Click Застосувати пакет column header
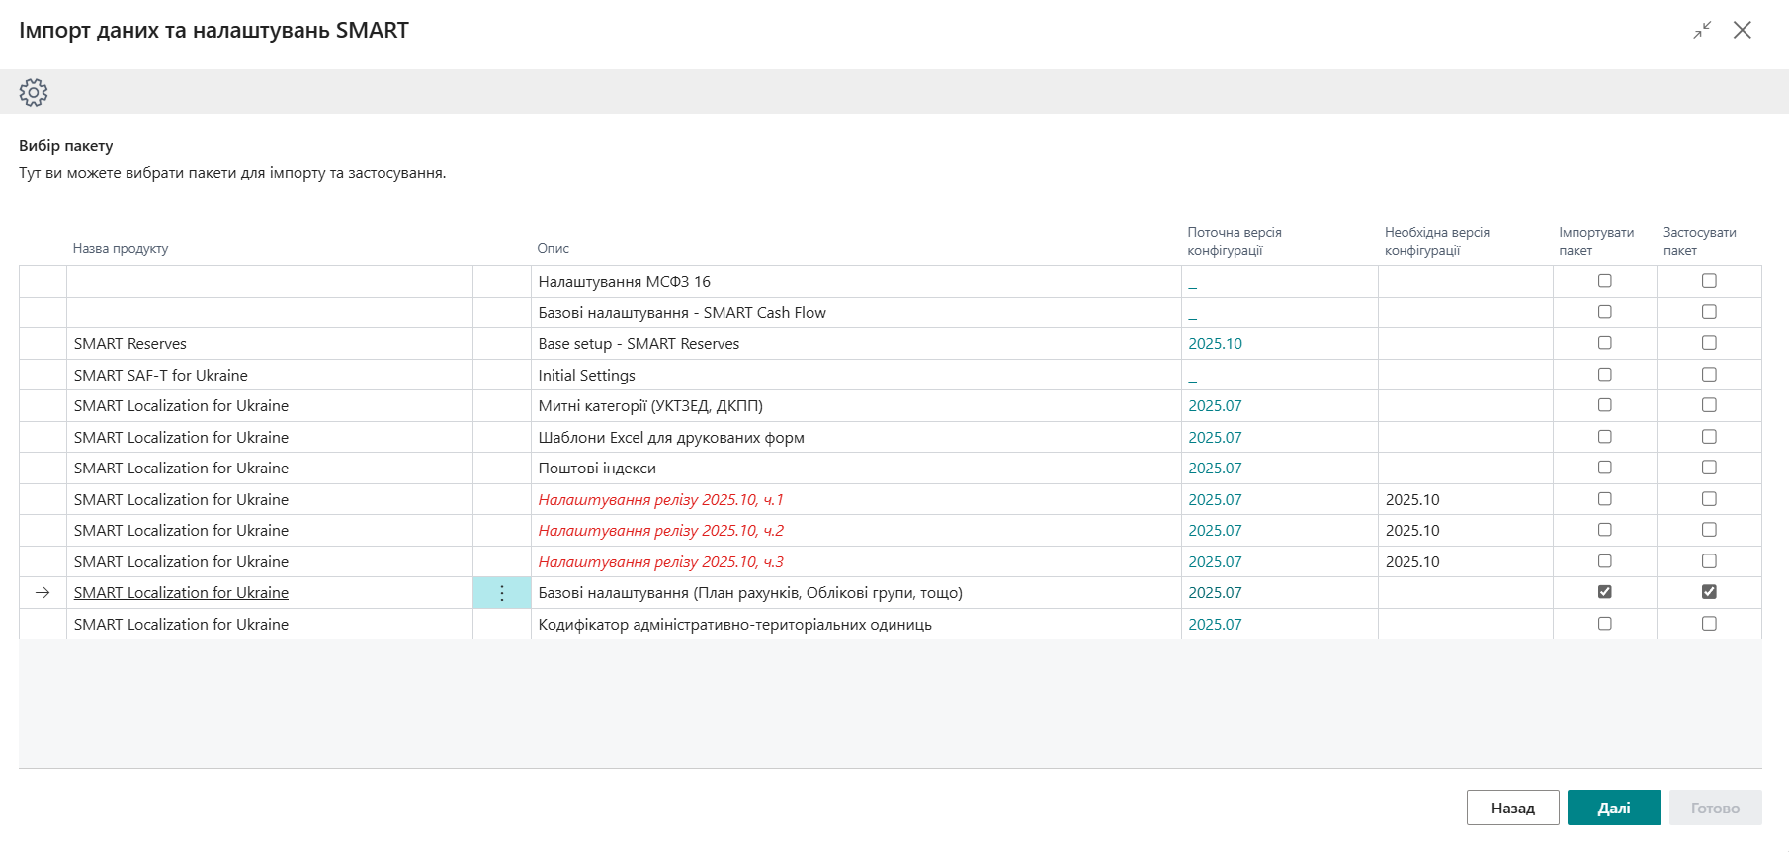1789x852 pixels. (1699, 241)
